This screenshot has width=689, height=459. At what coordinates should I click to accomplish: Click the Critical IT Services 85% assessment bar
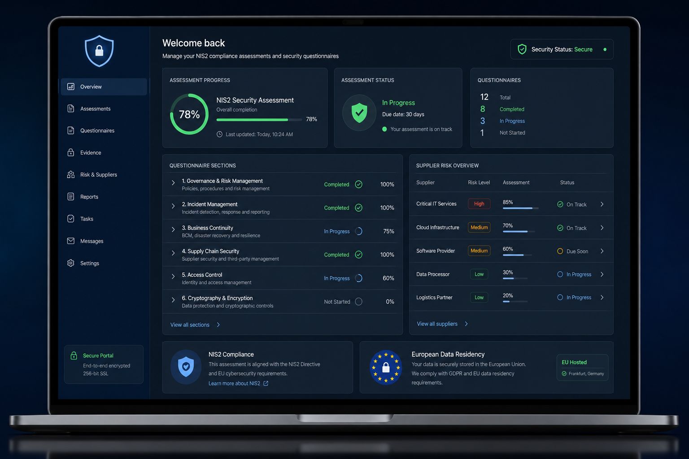click(520, 208)
